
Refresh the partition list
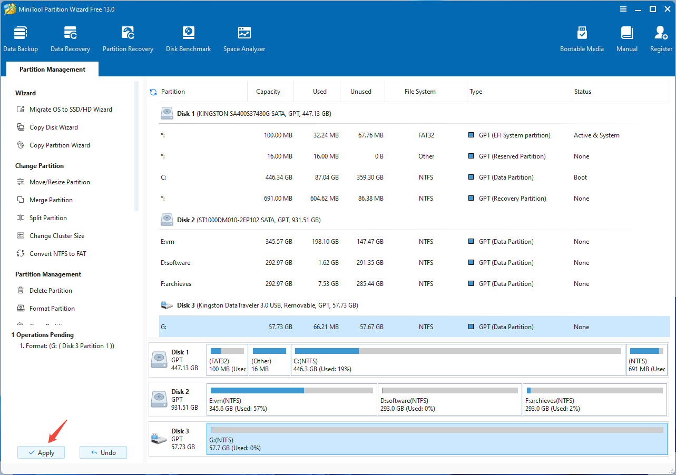click(x=153, y=91)
